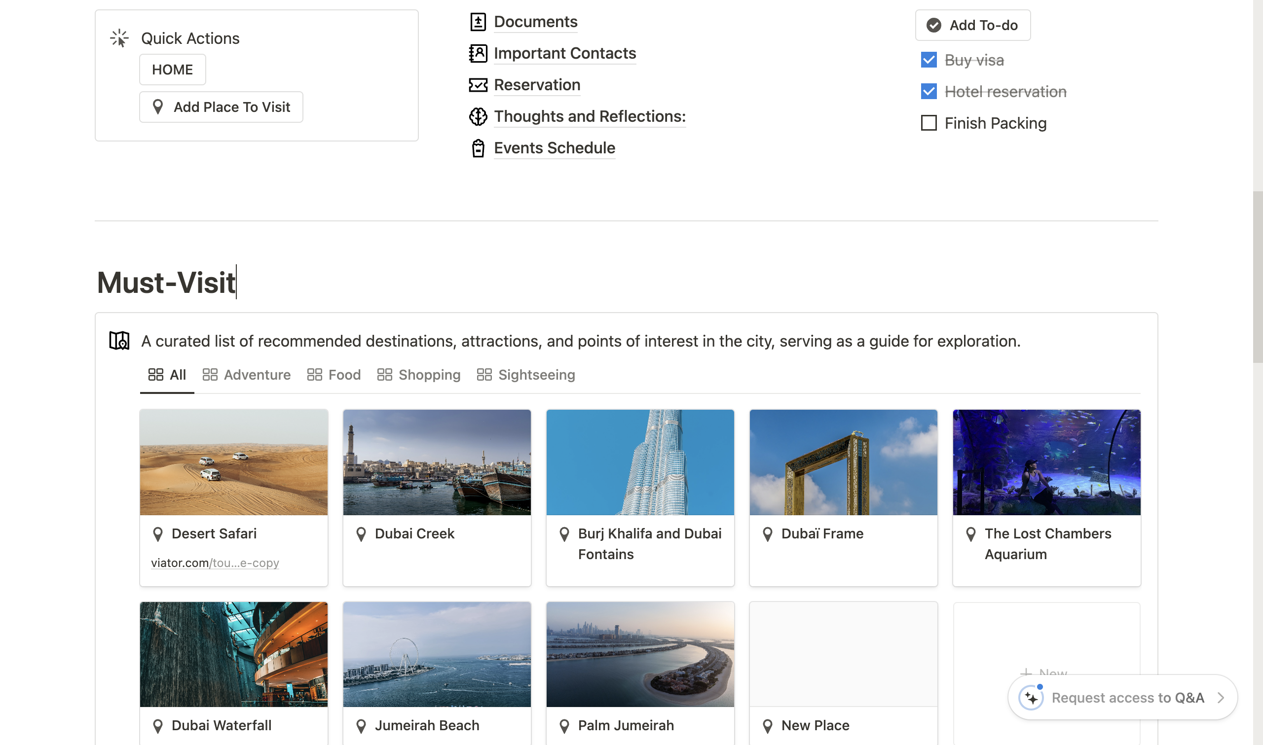The image size is (1263, 745).
Task: Open the Food view tab
Action: coord(334,375)
